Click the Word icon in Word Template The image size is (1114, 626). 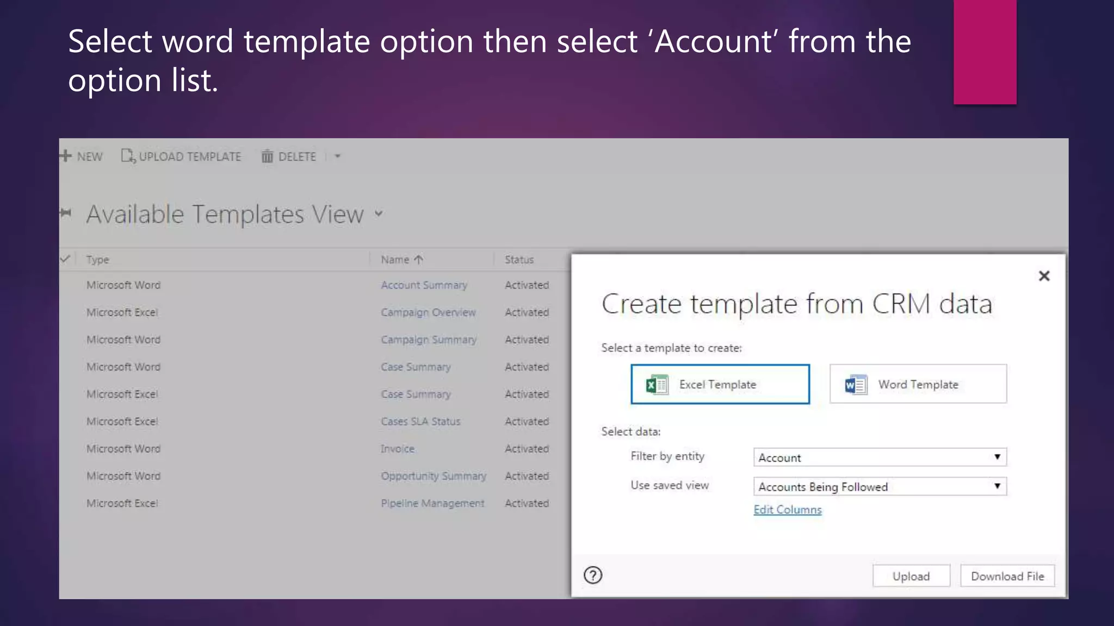(856, 385)
